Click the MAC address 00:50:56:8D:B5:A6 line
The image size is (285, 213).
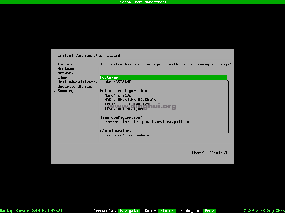click(x=130, y=100)
